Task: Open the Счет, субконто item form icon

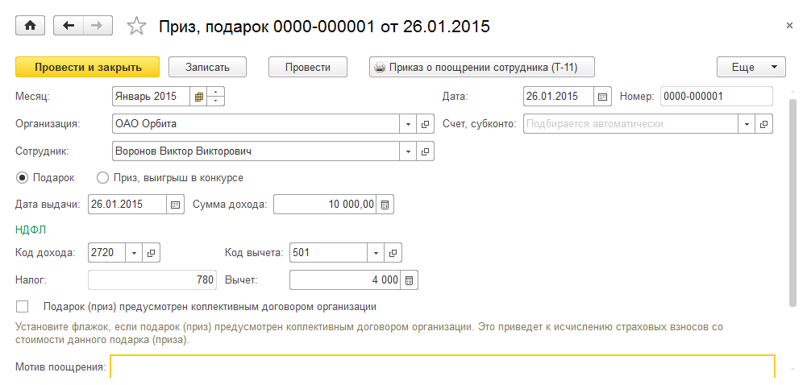Action: (x=763, y=124)
